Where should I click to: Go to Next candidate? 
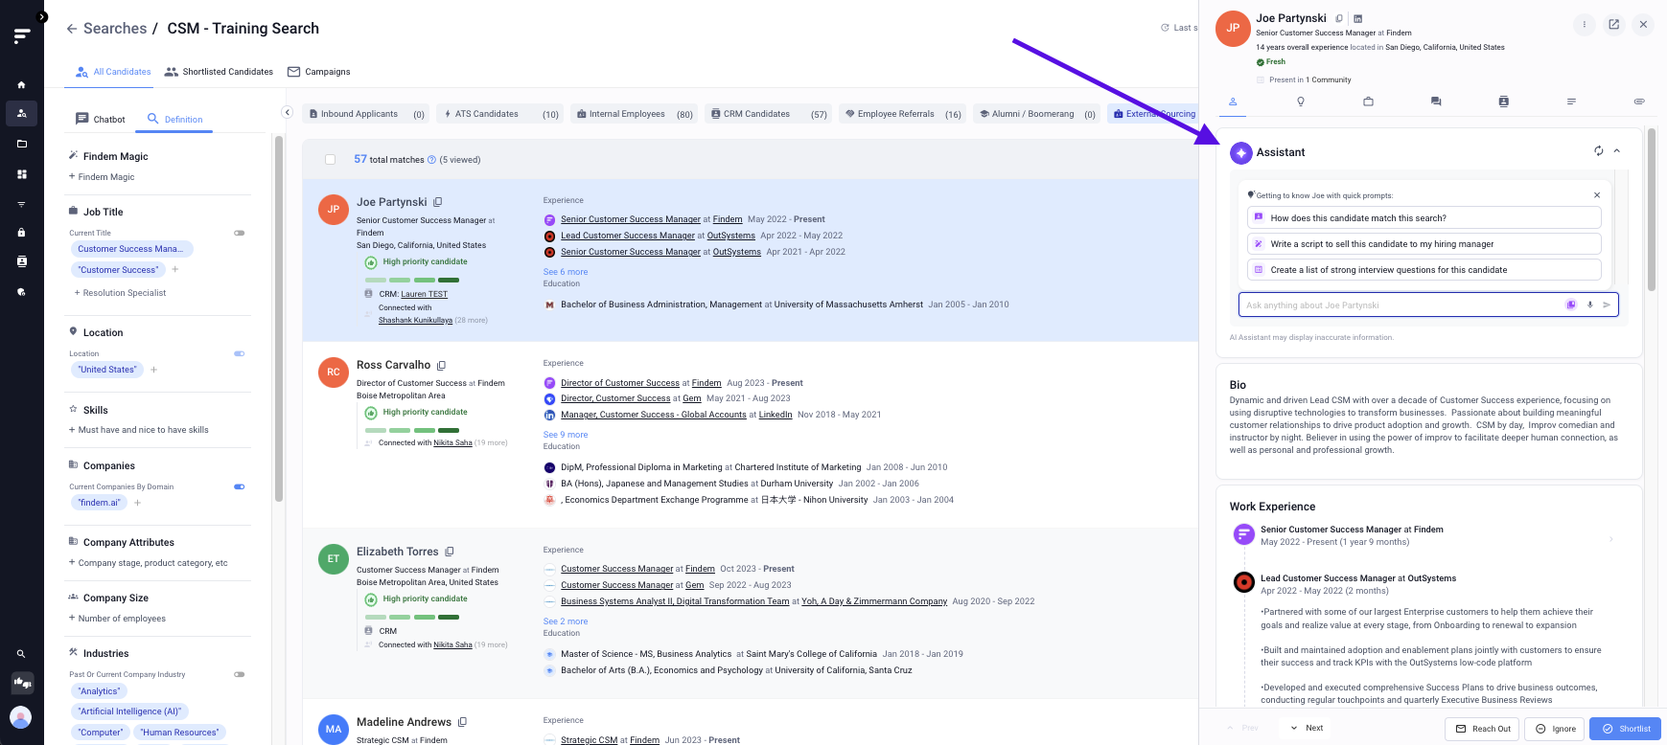[x=1307, y=728]
